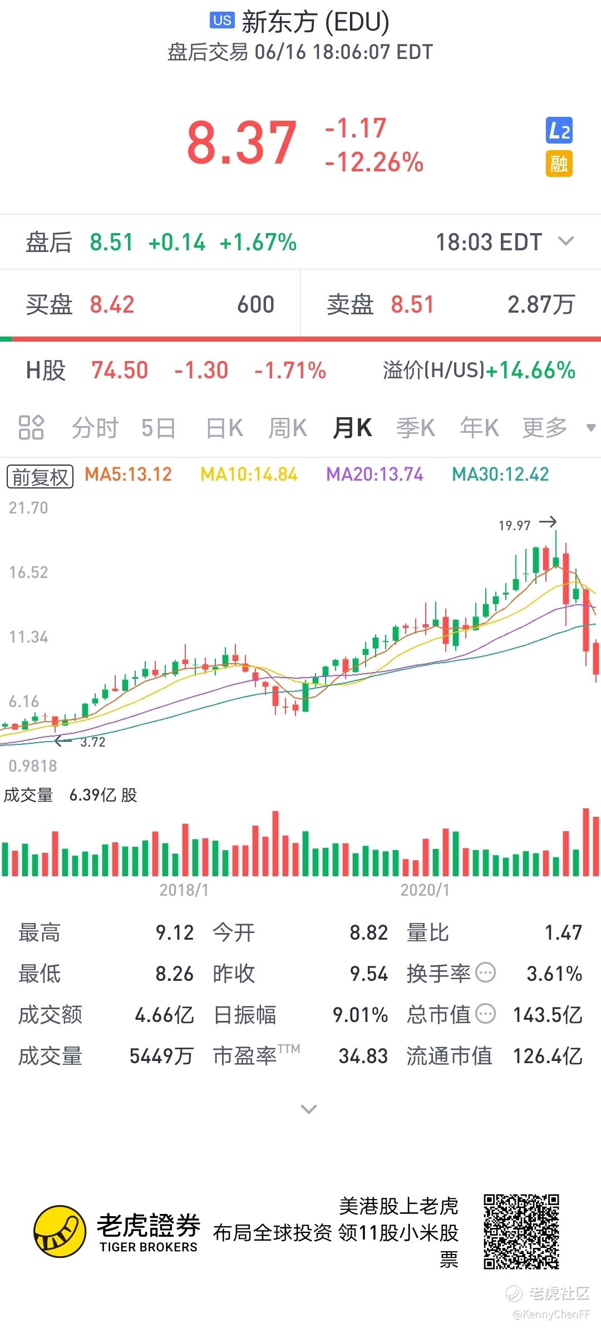Tap the QR code image
The height and width of the screenshot is (1328, 601).
(521, 1232)
